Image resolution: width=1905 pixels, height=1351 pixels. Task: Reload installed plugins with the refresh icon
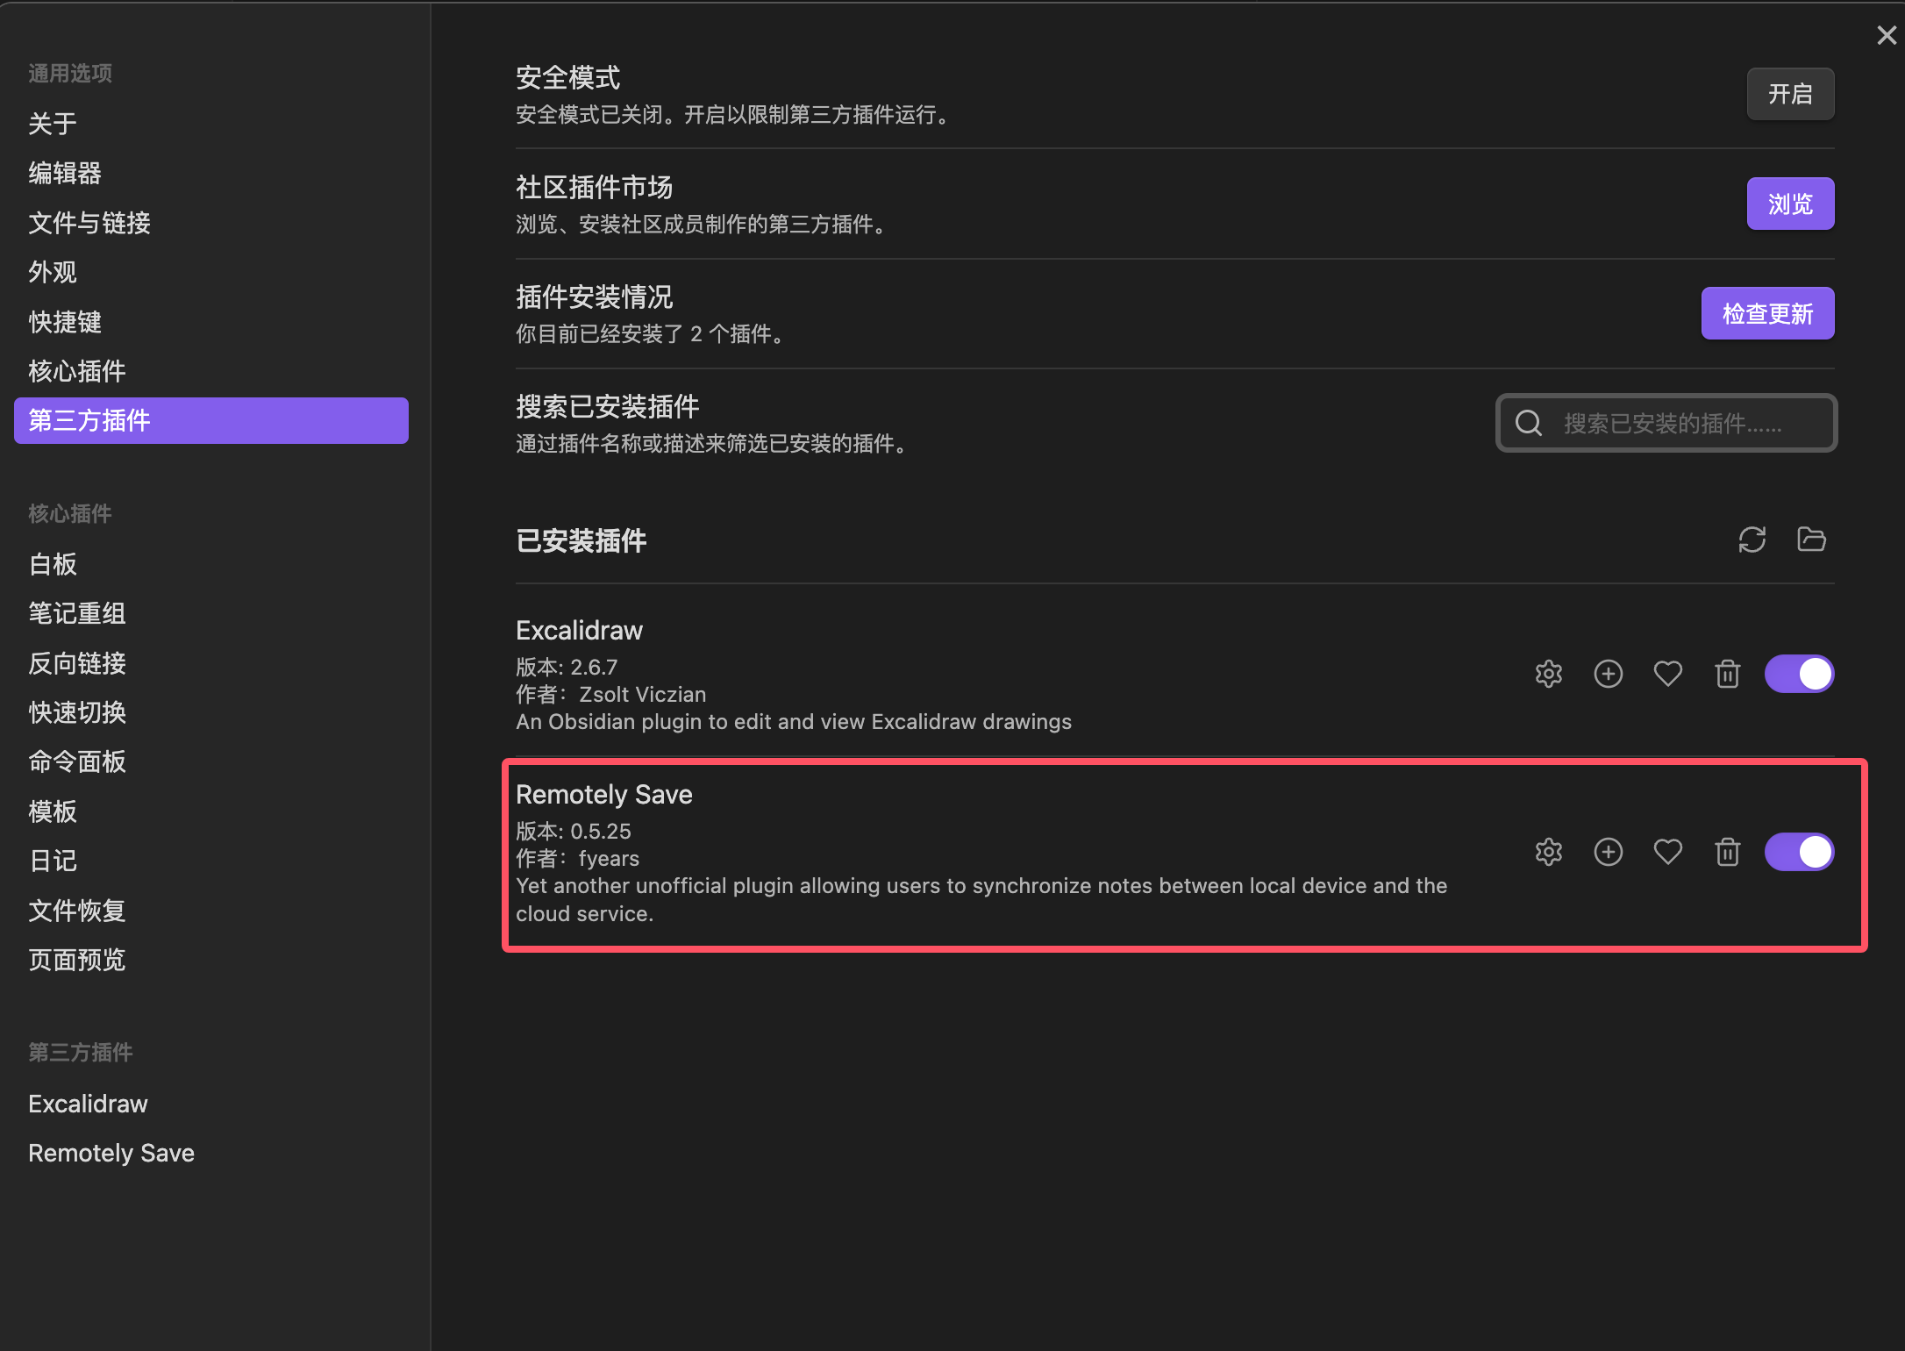(1752, 540)
